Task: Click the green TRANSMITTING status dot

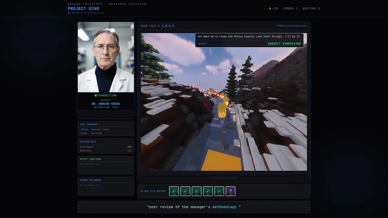Action: [96, 95]
